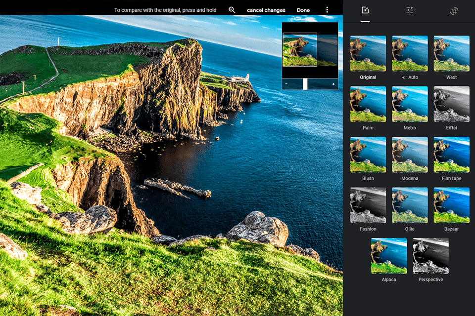The width and height of the screenshot is (475, 316).
Task: Open the three-dot overflow menu
Action: [x=327, y=9]
